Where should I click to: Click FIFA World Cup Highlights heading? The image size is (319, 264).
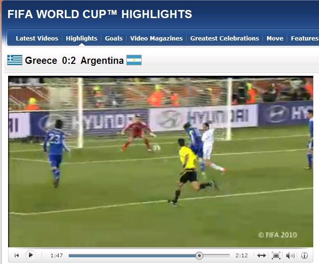(100, 14)
